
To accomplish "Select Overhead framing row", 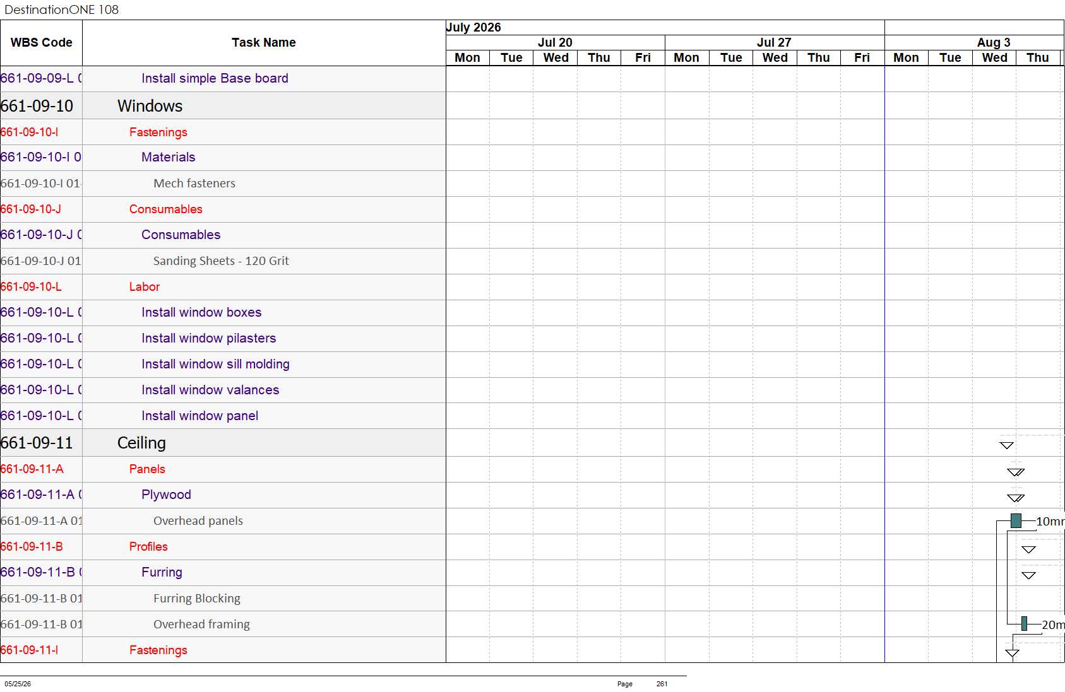I will tap(223, 624).
